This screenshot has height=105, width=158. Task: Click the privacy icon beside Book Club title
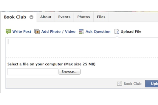tap(31, 17)
